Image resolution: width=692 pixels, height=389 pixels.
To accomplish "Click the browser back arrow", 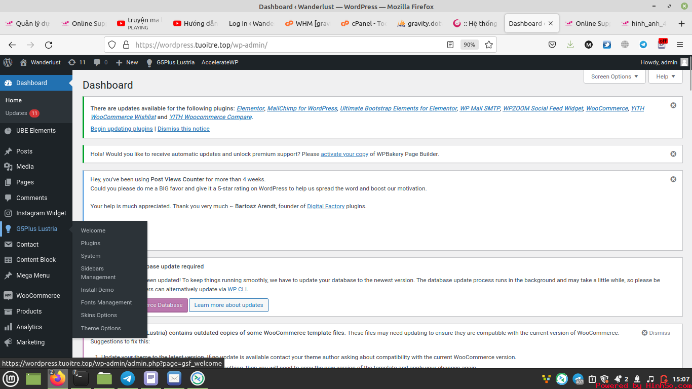I will (12, 45).
